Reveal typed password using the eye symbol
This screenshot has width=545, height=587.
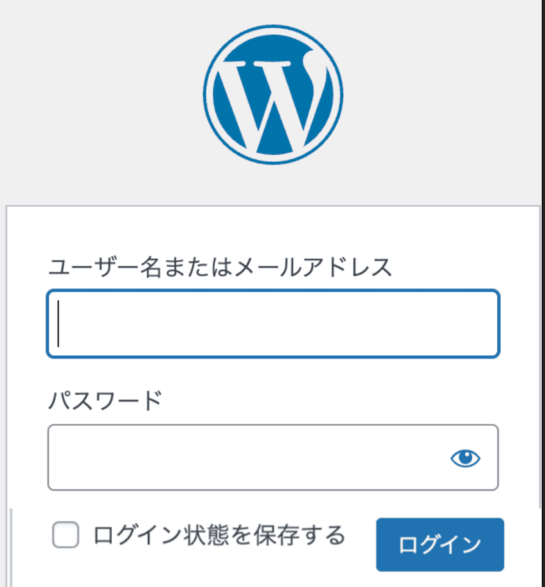point(465,458)
